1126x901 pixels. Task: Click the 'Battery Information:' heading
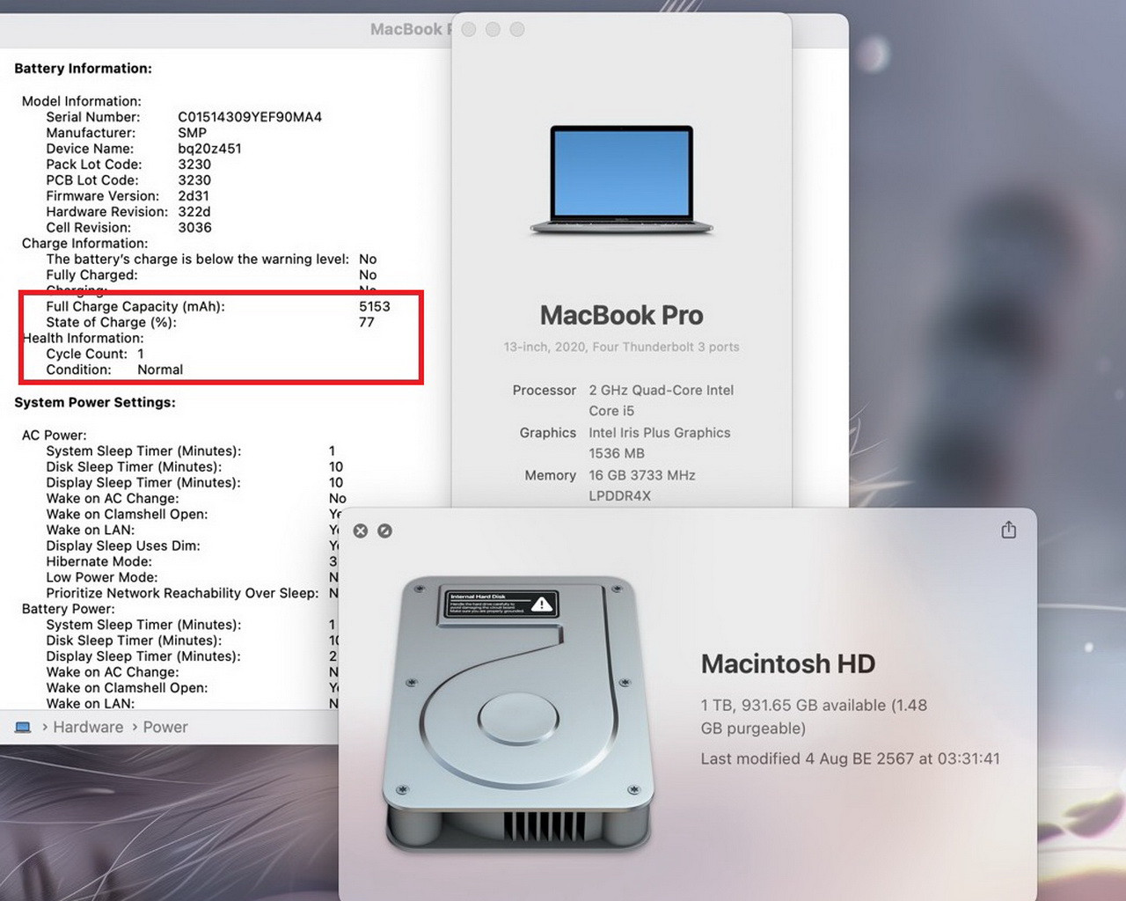coord(83,69)
